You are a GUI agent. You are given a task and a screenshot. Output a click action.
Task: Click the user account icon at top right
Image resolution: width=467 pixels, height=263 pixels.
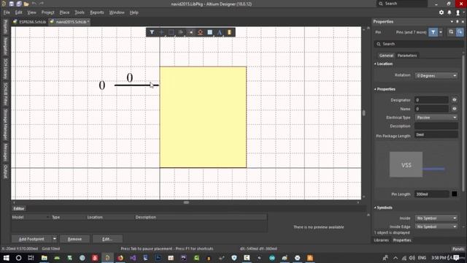tap(458, 12)
